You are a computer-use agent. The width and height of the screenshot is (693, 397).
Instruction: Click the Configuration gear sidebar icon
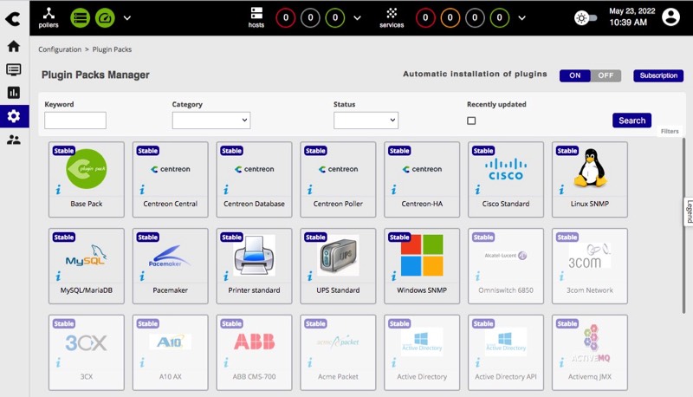tap(13, 116)
